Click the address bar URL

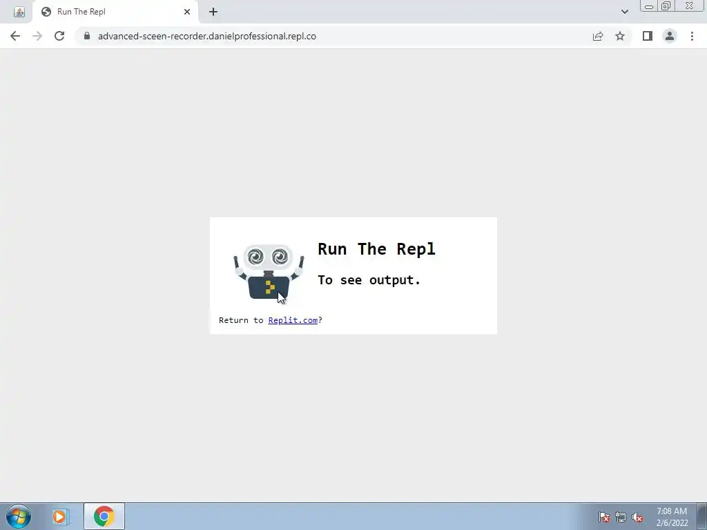click(x=207, y=36)
